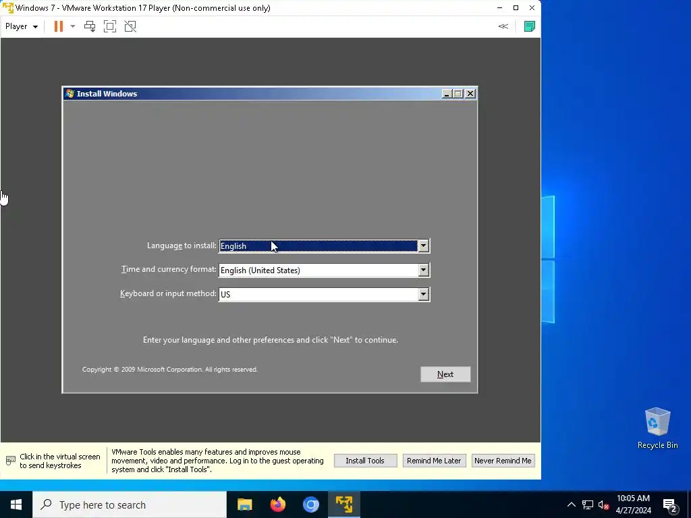This screenshot has height=518, width=691.
Task: Click the US keyboard field
Action: click(319, 294)
